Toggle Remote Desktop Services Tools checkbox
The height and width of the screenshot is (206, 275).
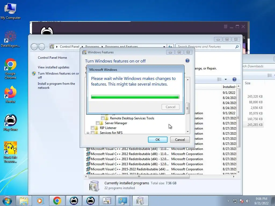point(103,118)
